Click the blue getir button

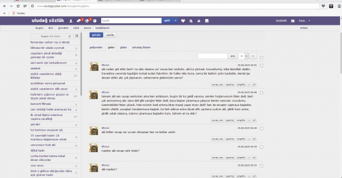167,20
